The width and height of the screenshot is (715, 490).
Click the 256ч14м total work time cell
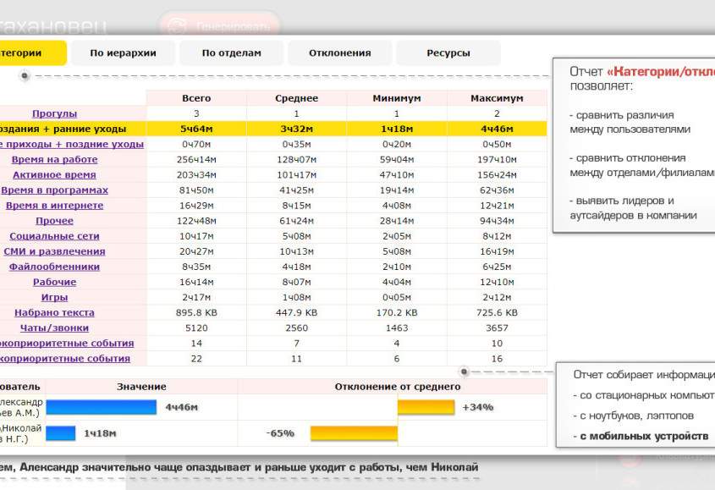(x=196, y=159)
